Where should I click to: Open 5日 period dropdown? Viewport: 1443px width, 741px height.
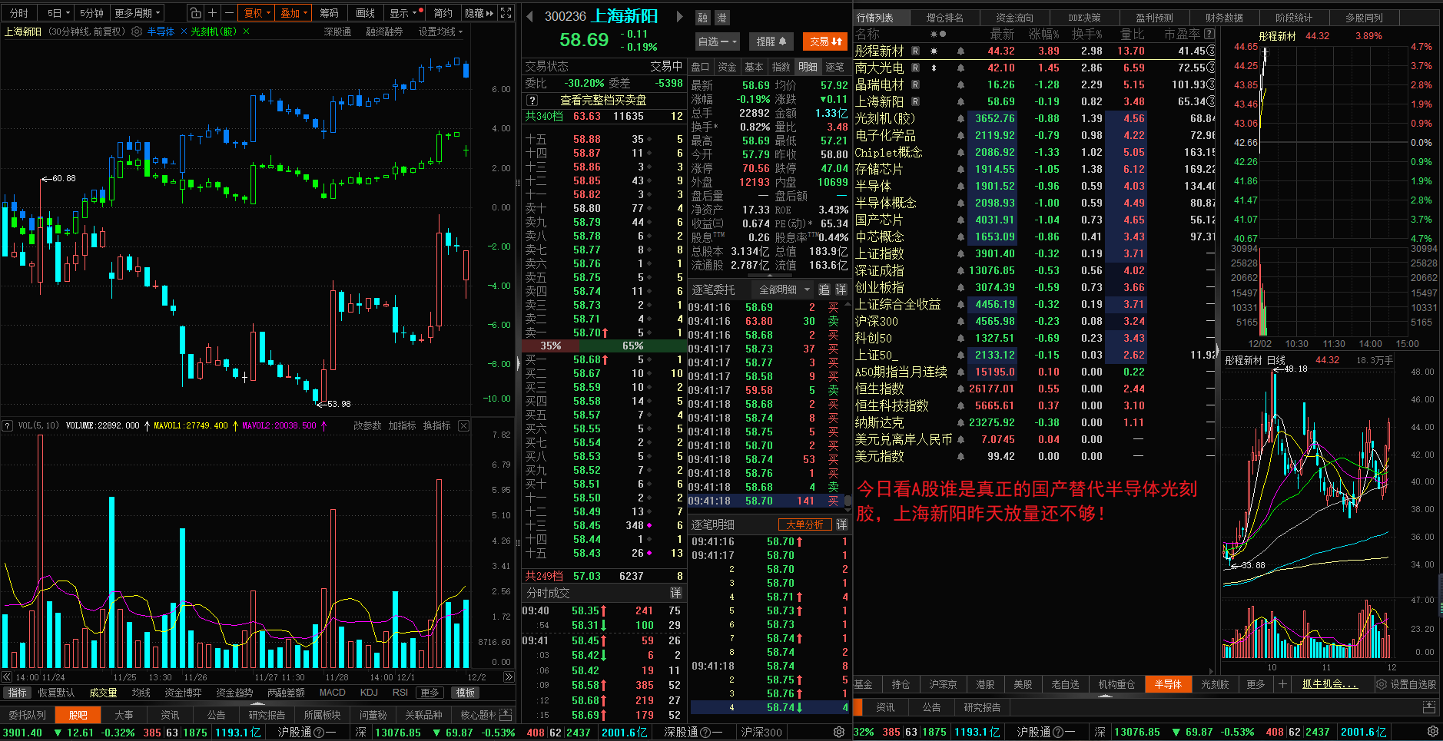click(x=58, y=13)
